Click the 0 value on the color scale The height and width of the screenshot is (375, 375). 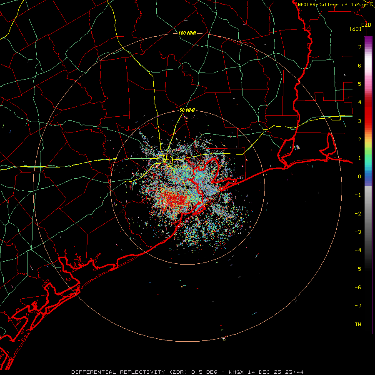[x=360, y=177]
